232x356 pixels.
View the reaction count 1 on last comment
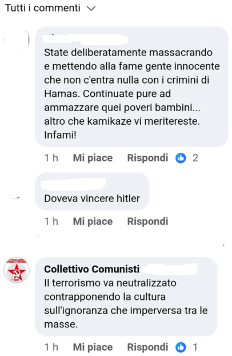tap(195, 347)
